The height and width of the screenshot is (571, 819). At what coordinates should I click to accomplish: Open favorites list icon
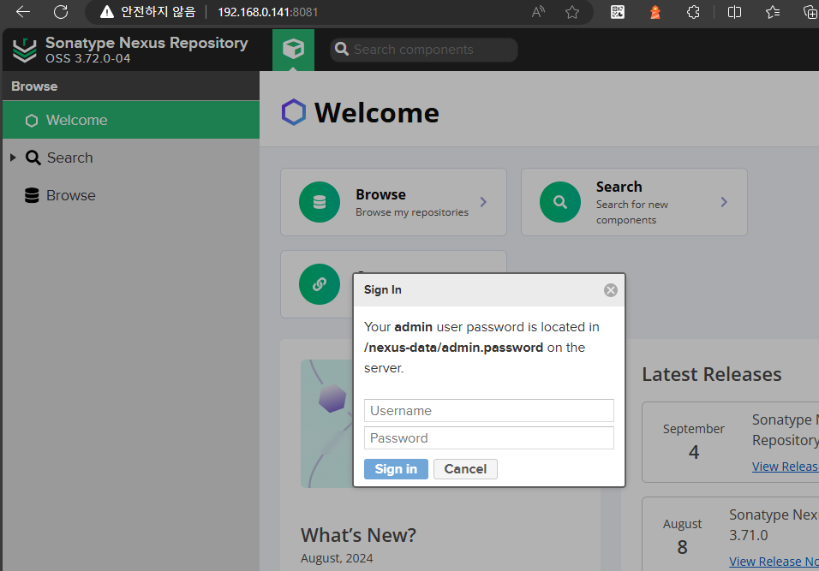[x=773, y=12]
